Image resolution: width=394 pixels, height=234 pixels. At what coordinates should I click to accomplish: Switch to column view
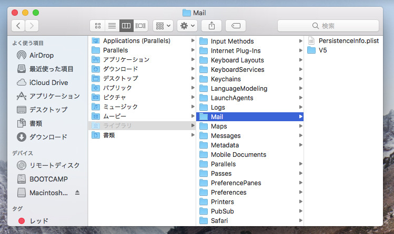pos(126,26)
